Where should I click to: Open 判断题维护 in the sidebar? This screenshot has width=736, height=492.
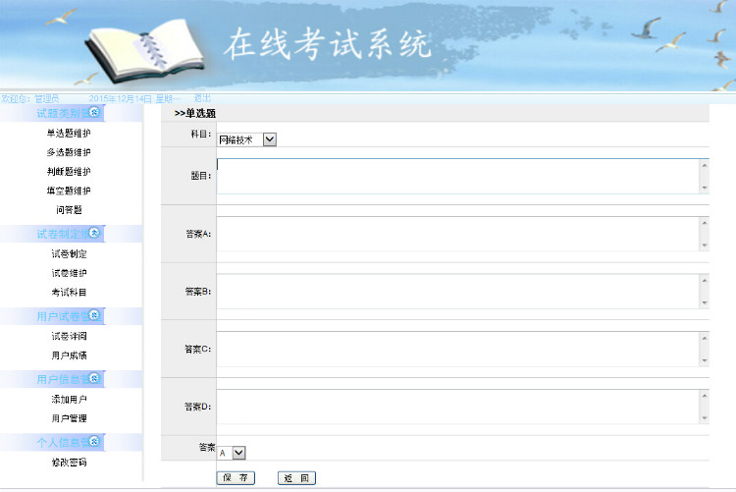click(x=69, y=172)
